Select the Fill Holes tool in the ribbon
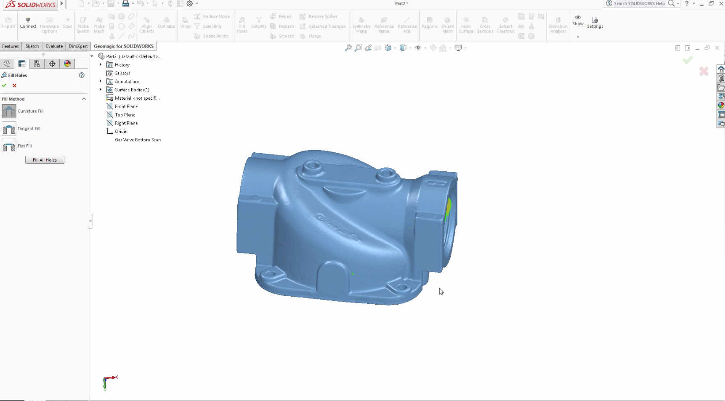This screenshot has height=401, width=725. [x=242, y=25]
